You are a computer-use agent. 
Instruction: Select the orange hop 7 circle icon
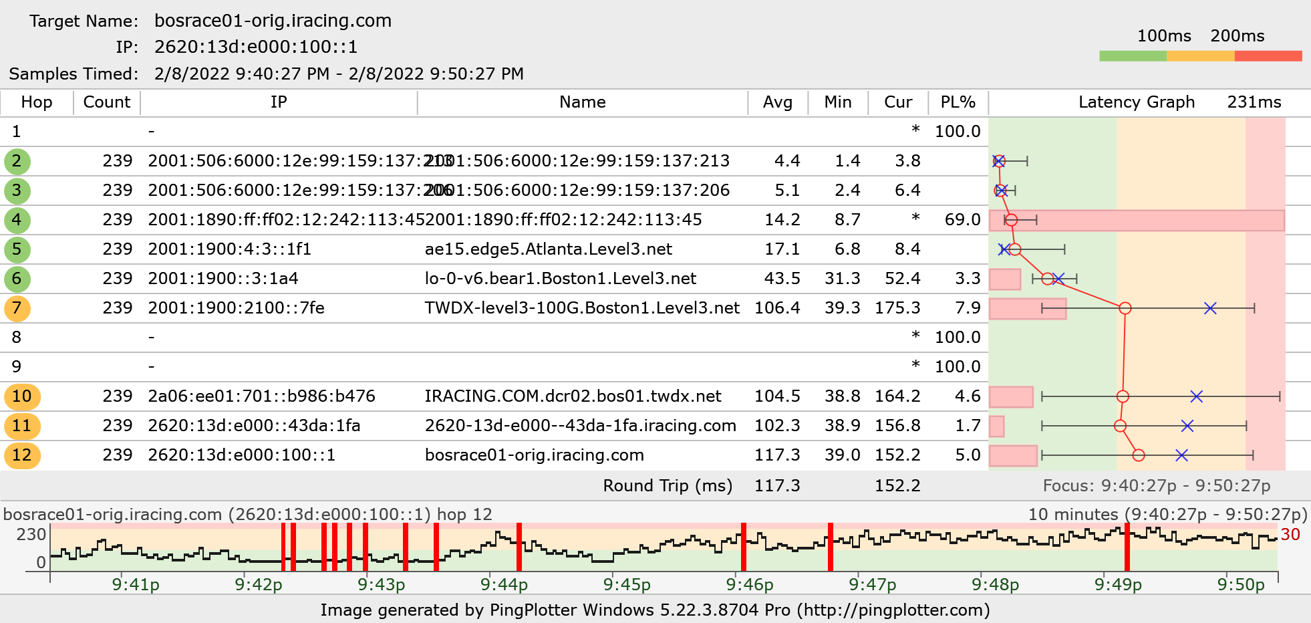(17, 308)
